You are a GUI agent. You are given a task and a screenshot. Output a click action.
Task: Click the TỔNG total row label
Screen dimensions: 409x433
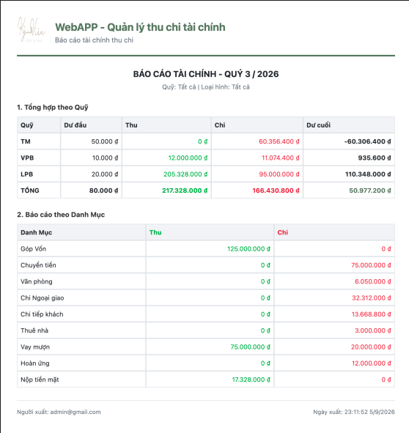30,190
